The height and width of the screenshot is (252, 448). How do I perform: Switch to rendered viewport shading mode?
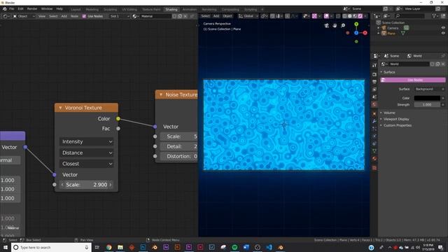[360, 16]
